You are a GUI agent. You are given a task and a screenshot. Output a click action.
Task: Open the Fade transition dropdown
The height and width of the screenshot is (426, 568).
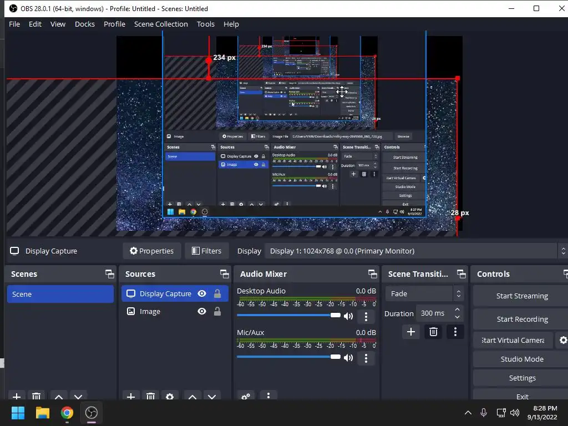424,294
